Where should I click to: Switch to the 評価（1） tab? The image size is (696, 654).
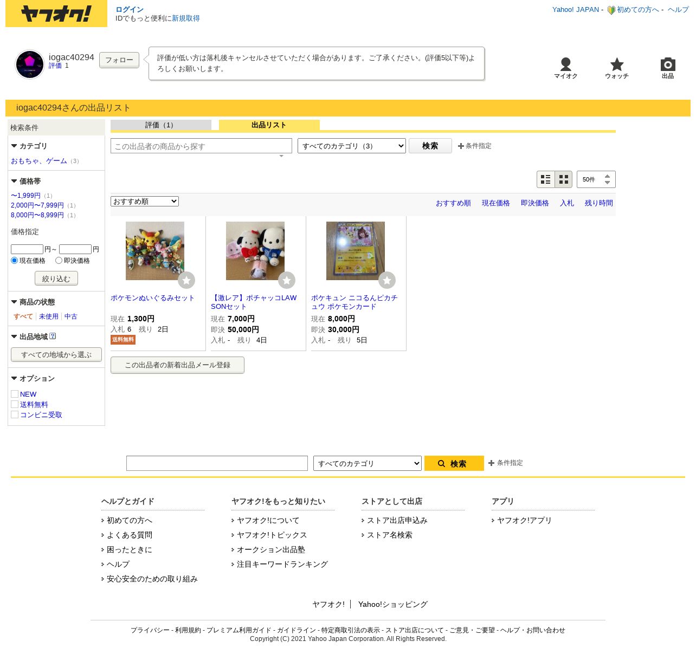click(x=161, y=125)
